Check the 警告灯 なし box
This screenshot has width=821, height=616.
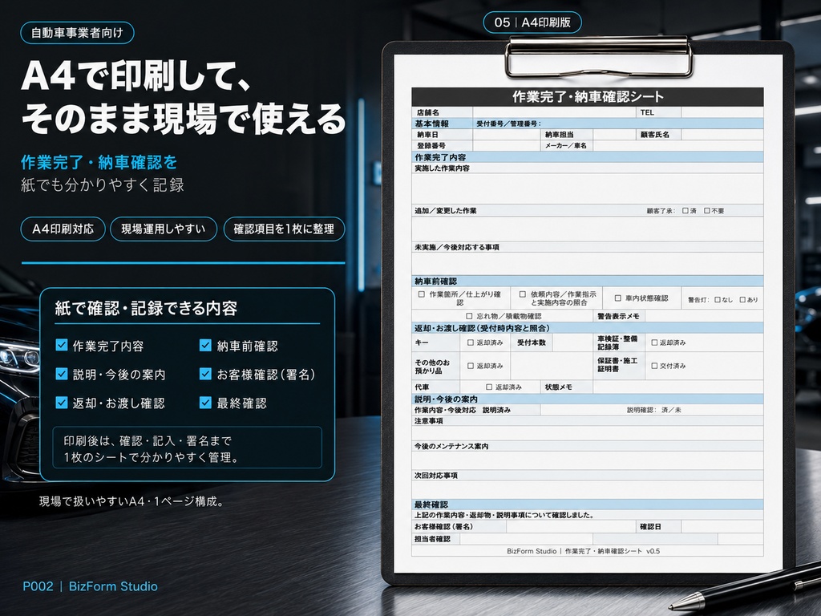click(718, 300)
